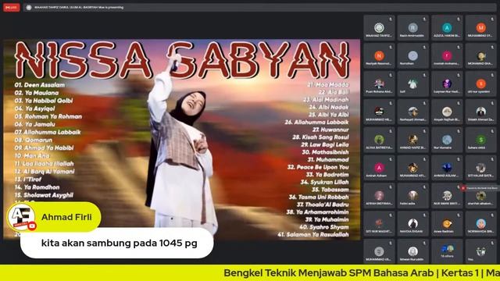This screenshot has height=281, width=500.
Task: Expand the 16 others participant tile
Action: (447, 251)
